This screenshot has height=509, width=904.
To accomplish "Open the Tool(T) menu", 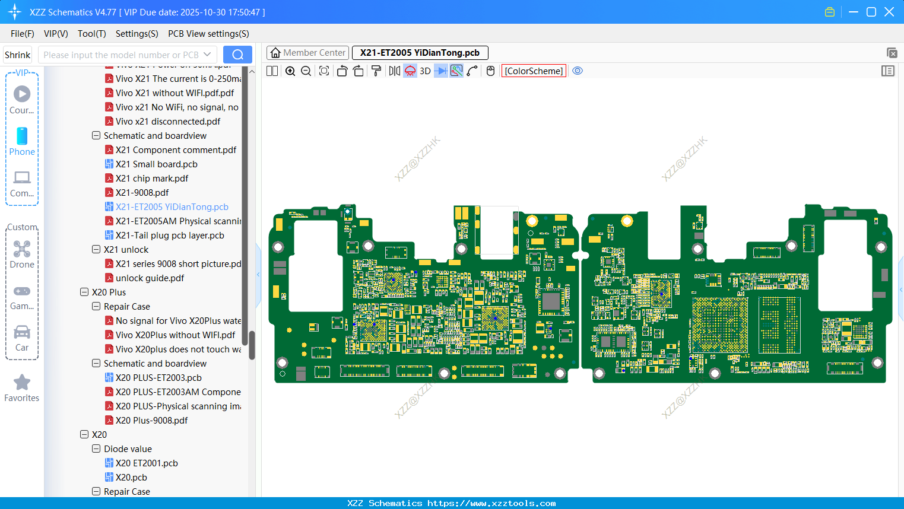I will tap(91, 34).
